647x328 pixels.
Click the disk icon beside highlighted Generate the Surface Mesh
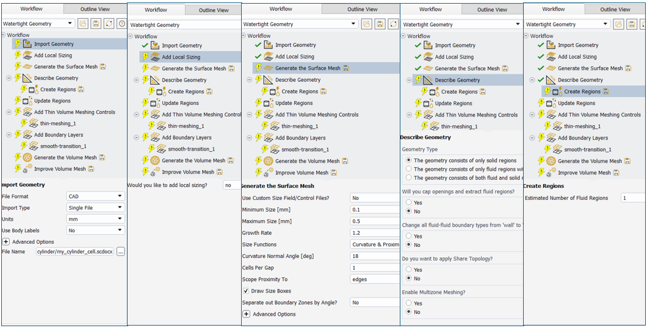pyautogui.click(x=346, y=68)
